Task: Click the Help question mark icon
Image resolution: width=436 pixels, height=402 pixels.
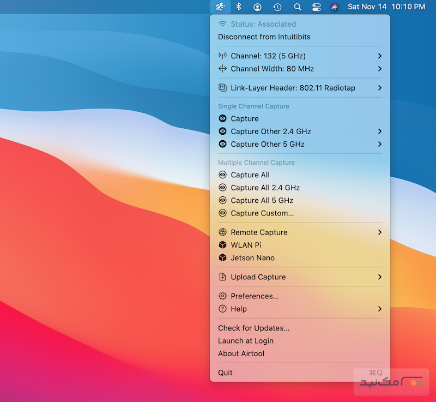Action: tap(223, 309)
